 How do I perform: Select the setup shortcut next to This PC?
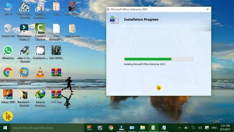(24, 10)
